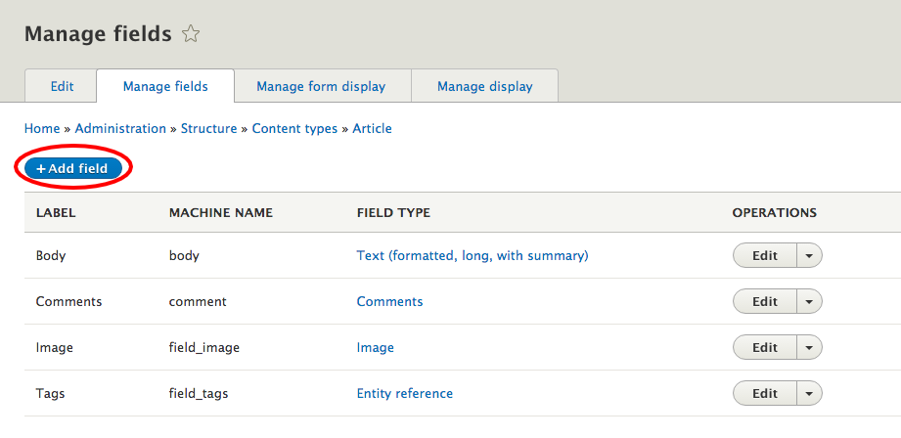Open Administration breadcrumb link

point(120,129)
